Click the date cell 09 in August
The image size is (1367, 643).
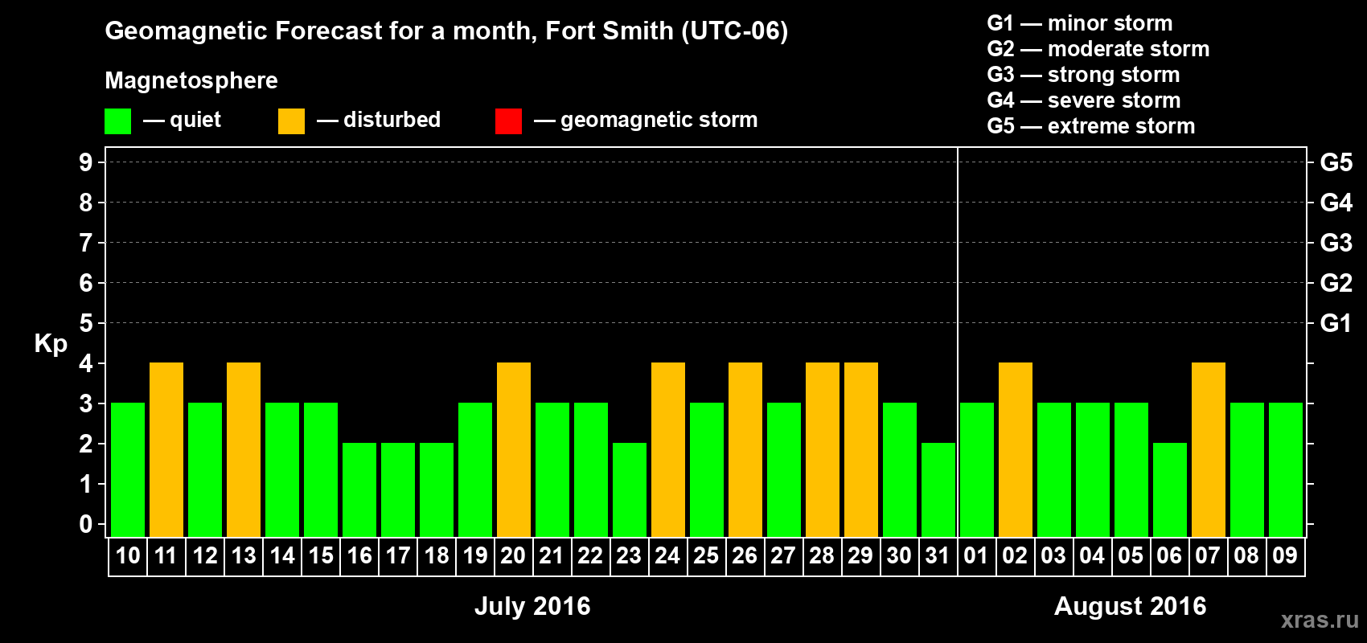pos(1285,556)
